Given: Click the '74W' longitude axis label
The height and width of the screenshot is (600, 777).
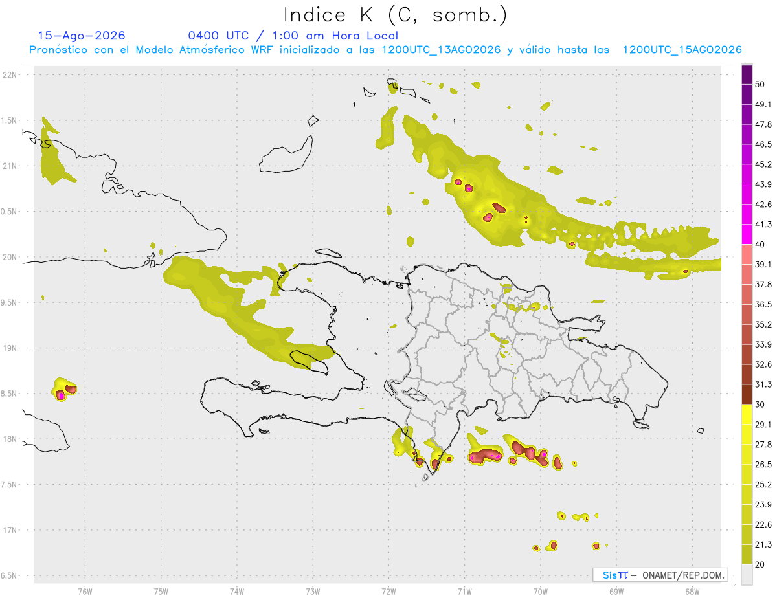Looking at the screenshot, I should point(237,592).
